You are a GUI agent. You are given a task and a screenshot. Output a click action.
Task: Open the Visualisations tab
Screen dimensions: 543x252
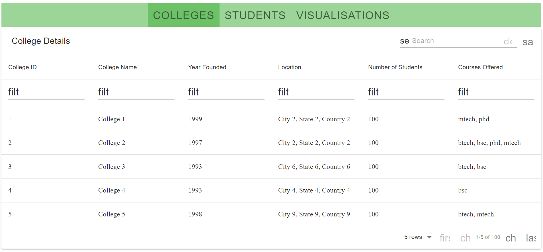pos(343,15)
